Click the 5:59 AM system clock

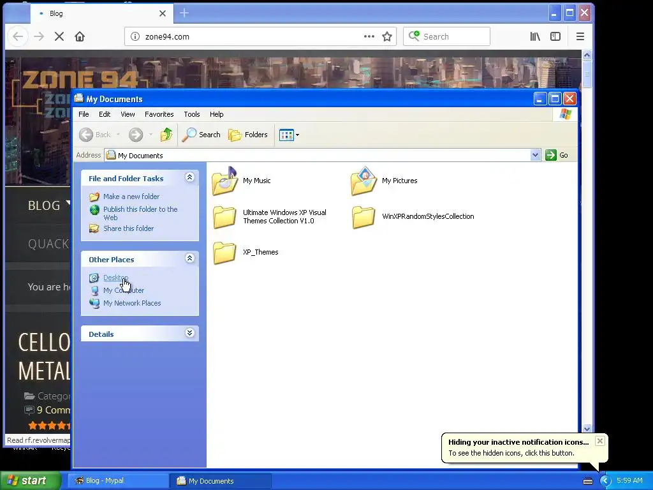[629, 481]
